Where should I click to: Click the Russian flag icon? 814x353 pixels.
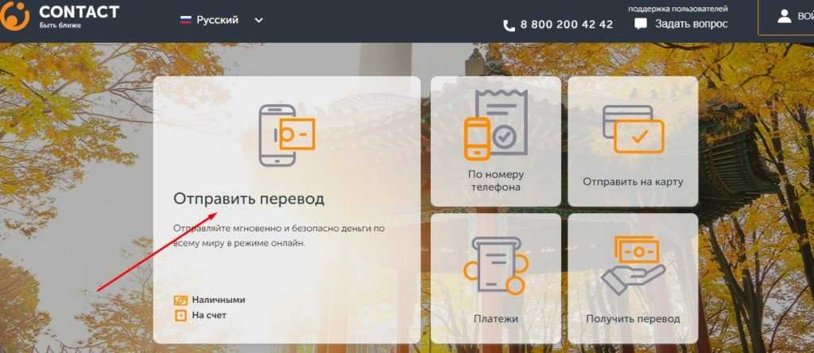click(x=185, y=20)
